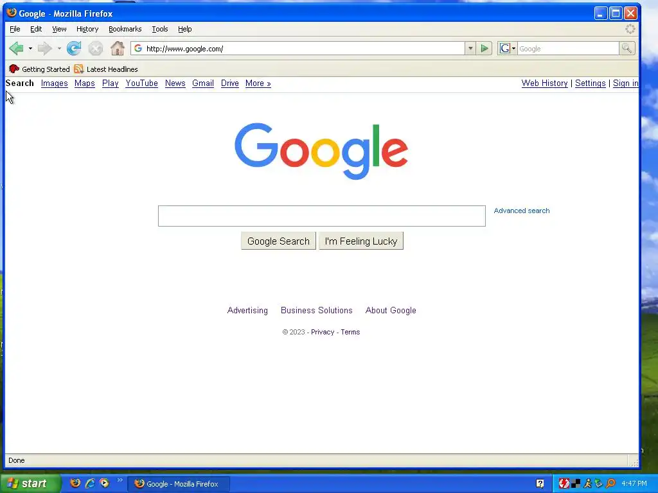This screenshot has width=658, height=493.
Task: Click the Google favicon in the address bar
Action: [138, 49]
